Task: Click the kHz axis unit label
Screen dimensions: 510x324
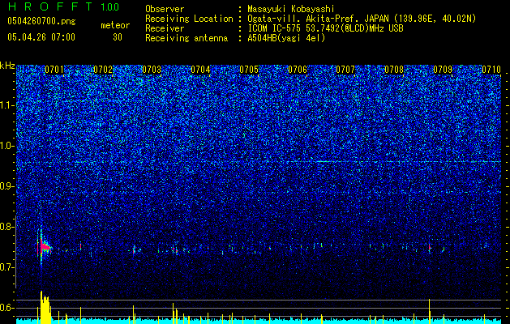Action: 7,66
